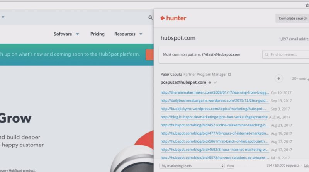Open the therainmakermaker.com source link

215,92
